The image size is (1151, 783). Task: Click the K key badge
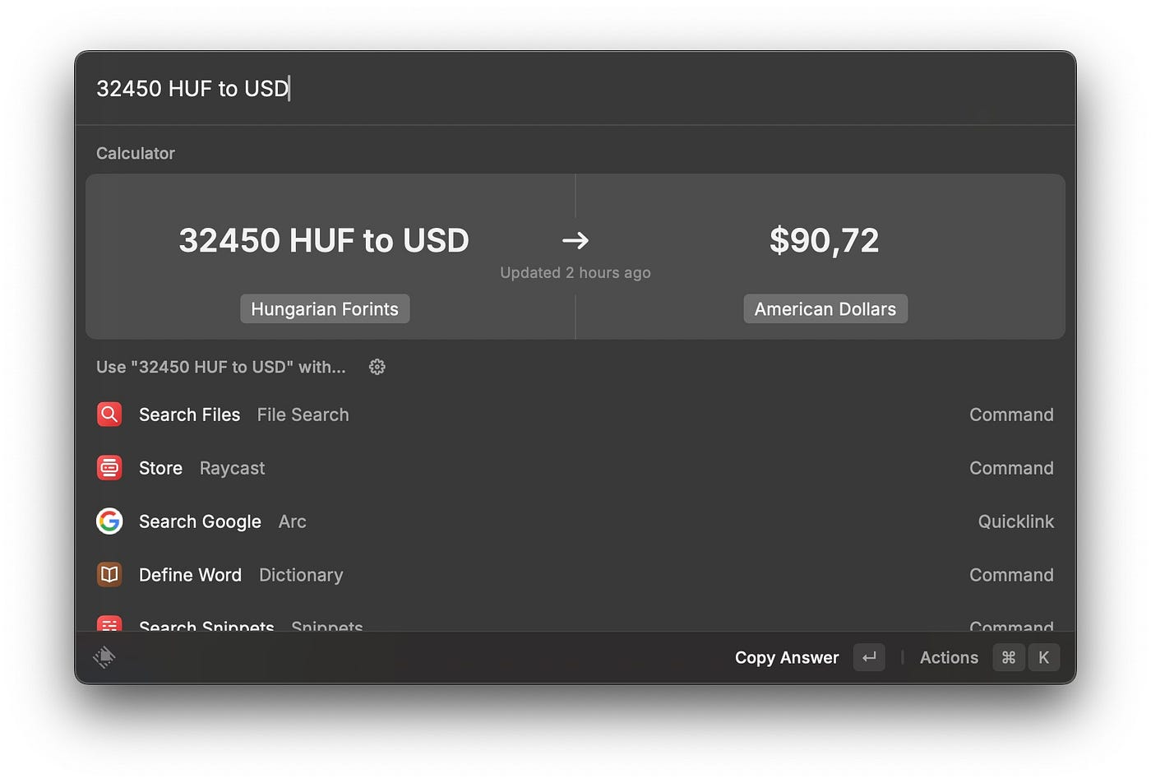coord(1044,657)
